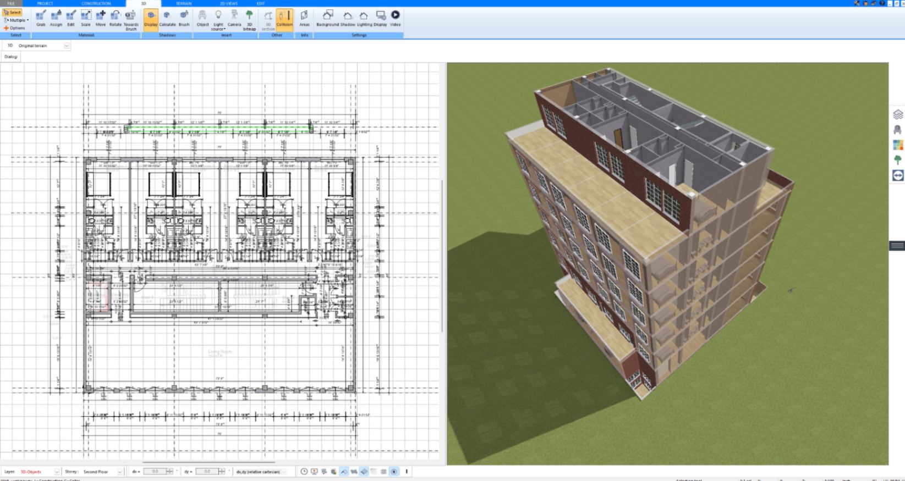Screen dimensions: 905x481
Task: Choose the Scale material tool
Action: (x=85, y=18)
